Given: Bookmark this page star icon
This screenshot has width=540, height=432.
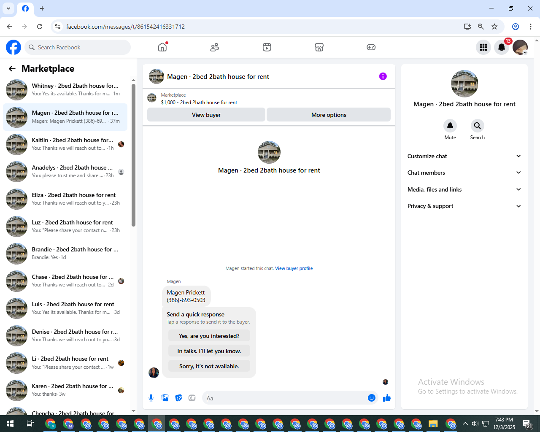Looking at the screenshot, I should [x=494, y=27].
